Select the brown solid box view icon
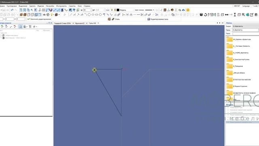 coord(21,15)
